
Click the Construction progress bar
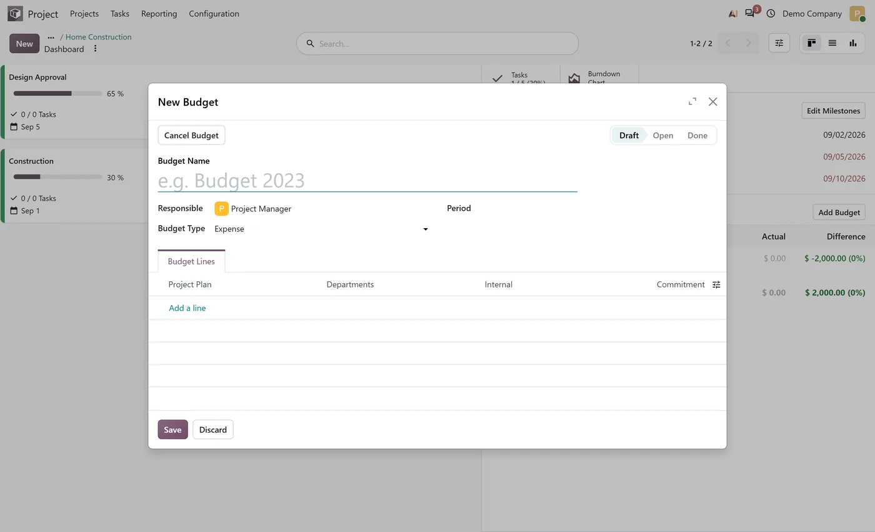57,178
